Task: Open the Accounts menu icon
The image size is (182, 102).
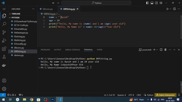Action: point(4,80)
